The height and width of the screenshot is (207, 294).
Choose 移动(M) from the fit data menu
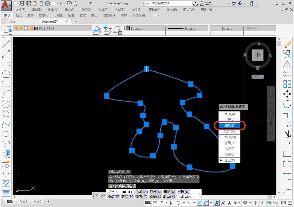point(229,137)
